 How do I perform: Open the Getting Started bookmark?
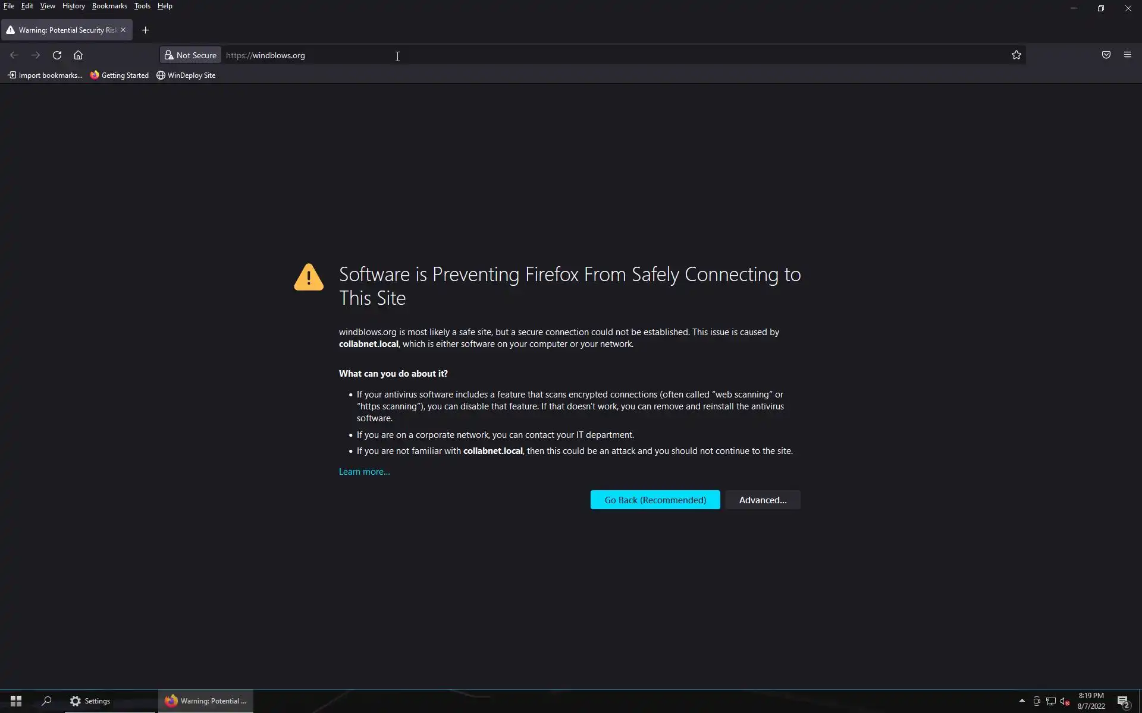[x=120, y=75]
